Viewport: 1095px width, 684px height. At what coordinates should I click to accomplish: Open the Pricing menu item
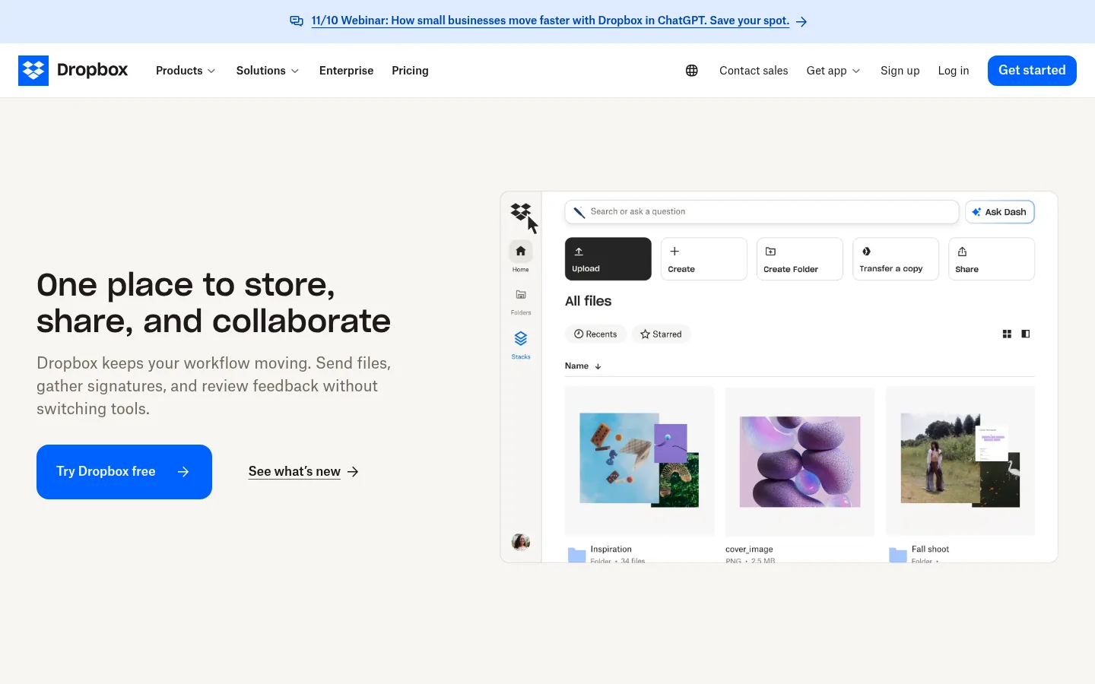[411, 71]
